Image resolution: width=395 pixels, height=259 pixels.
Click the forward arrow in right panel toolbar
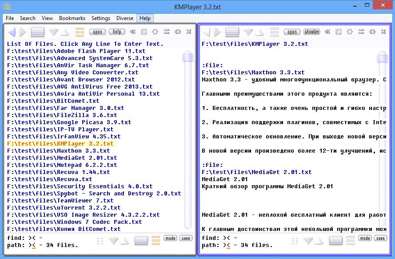pyautogui.click(x=218, y=32)
